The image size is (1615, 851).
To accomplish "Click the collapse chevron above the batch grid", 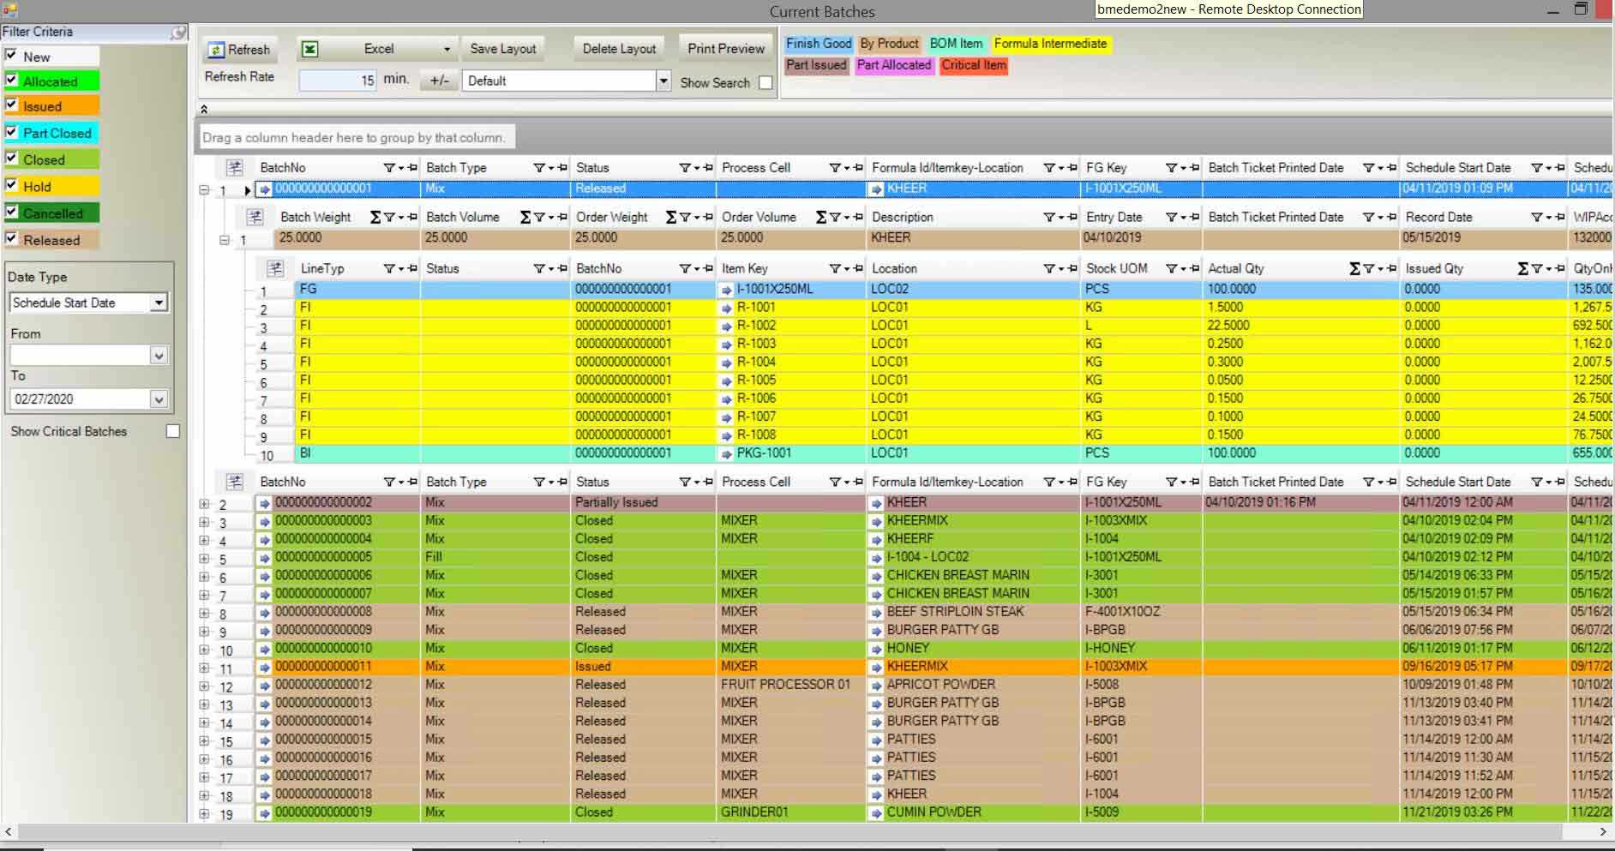I will pos(205,109).
